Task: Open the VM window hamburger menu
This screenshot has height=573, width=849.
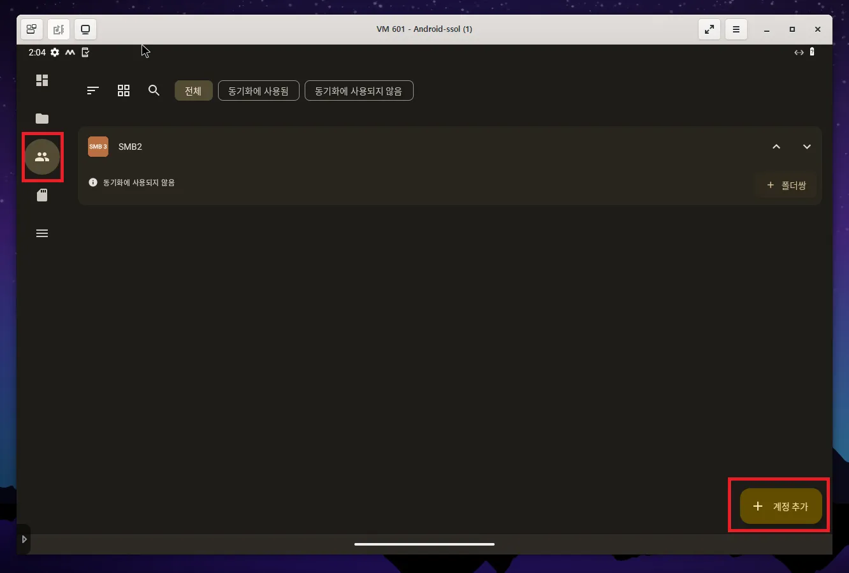Action: click(736, 29)
